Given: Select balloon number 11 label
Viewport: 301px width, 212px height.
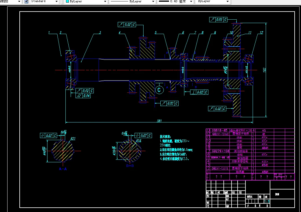Looking at the screenshot, I should [250, 33].
